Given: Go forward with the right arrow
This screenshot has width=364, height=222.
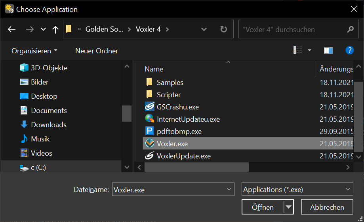Looking at the screenshot, I should [30, 29].
